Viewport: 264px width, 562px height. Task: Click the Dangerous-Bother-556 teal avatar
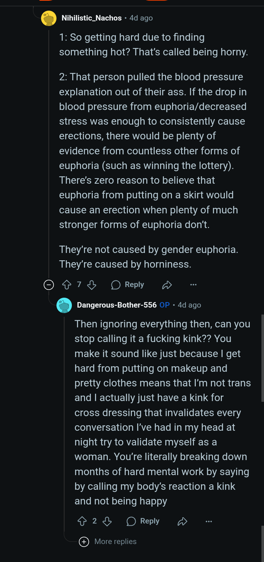click(64, 305)
